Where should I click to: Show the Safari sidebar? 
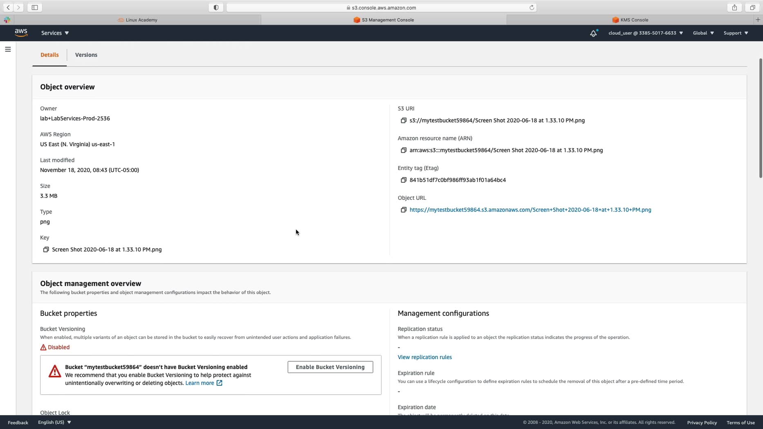(35, 7)
